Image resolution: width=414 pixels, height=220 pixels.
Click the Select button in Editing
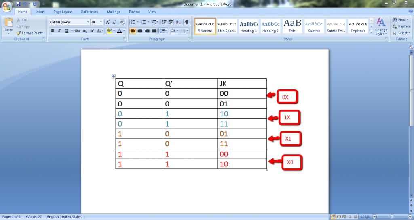tap(401, 33)
